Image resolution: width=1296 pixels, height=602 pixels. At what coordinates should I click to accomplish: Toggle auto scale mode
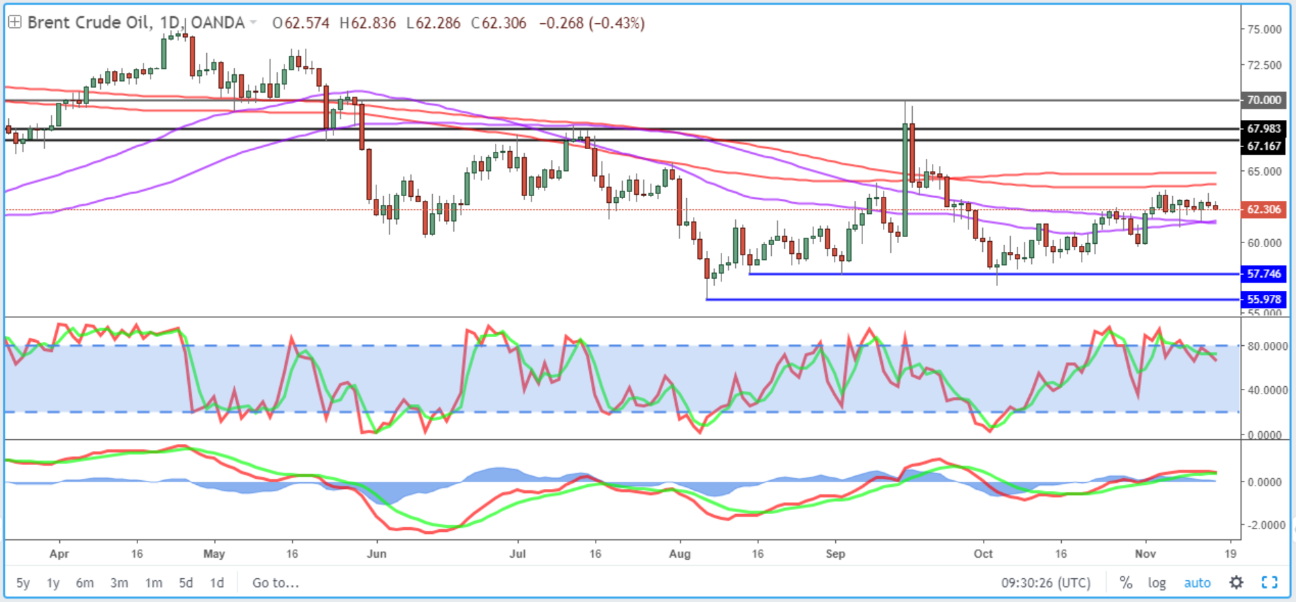1197,583
